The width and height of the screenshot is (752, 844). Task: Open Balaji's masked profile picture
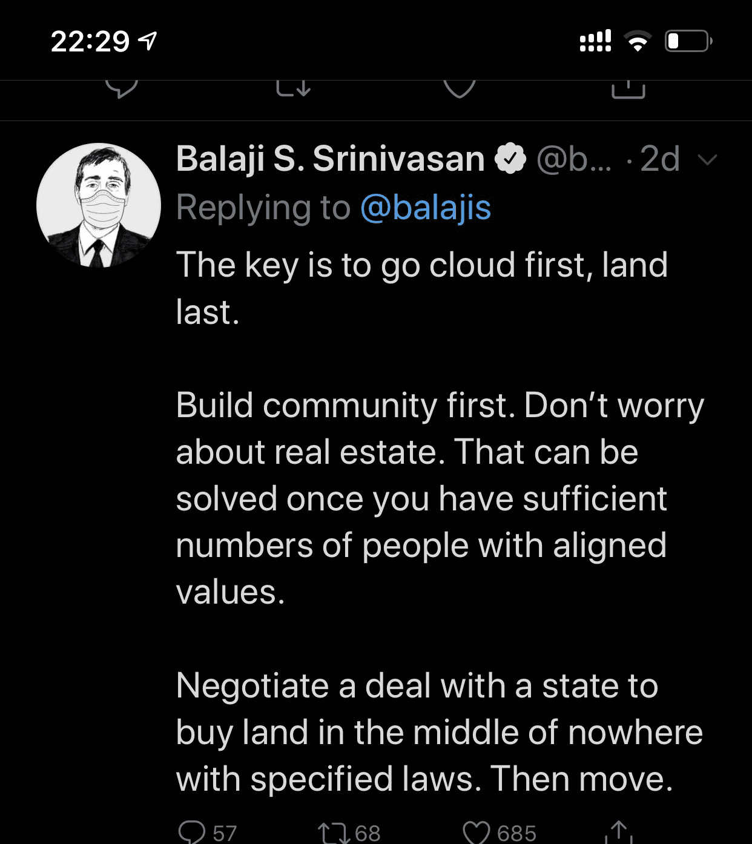pyautogui.click(x=99, y=205)
